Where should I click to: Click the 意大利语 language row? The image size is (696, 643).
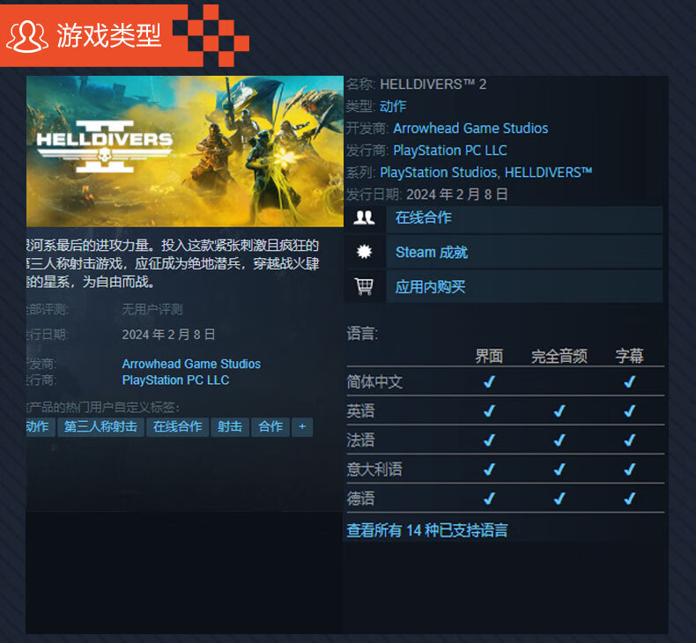point(506,469)
